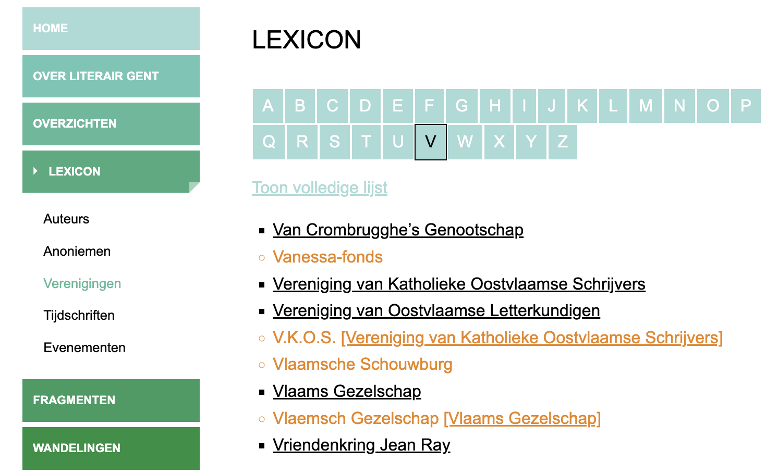Select Anoniemen in the Lexicon submenu

point(77,252)
